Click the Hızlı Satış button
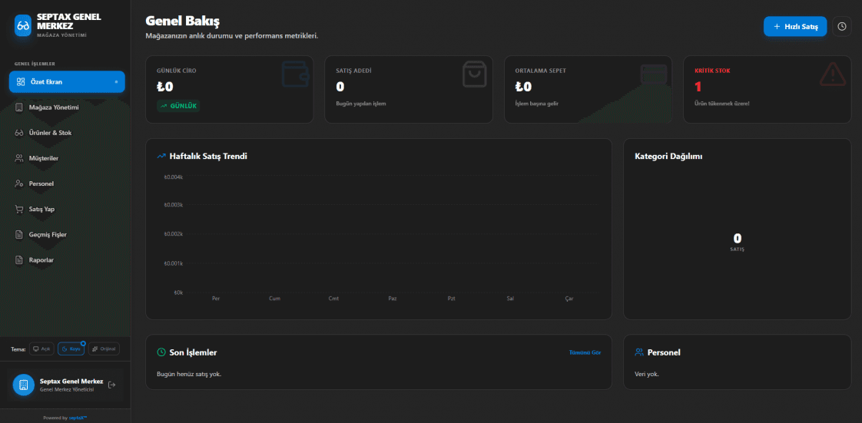This screenshot has width=862, height=423. tap(795, 26)
